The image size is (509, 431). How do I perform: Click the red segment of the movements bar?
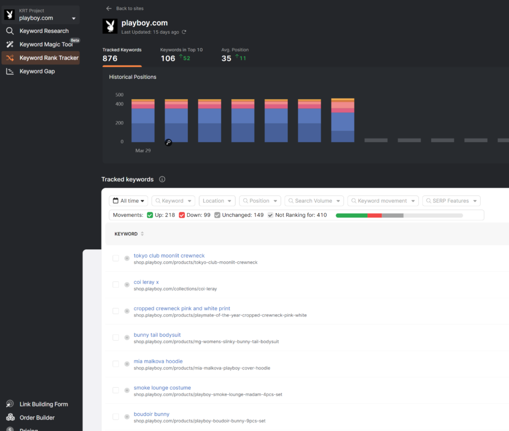click(375, 215)
